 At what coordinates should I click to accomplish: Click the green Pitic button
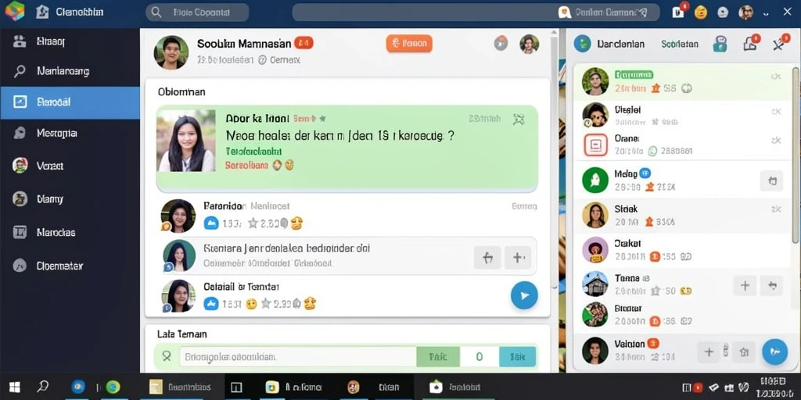click(438, 357)
